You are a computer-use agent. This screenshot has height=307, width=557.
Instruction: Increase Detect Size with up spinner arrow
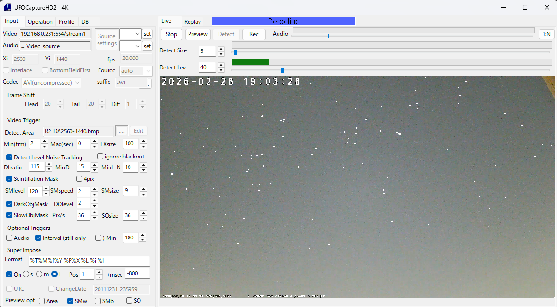click(220, 48)
